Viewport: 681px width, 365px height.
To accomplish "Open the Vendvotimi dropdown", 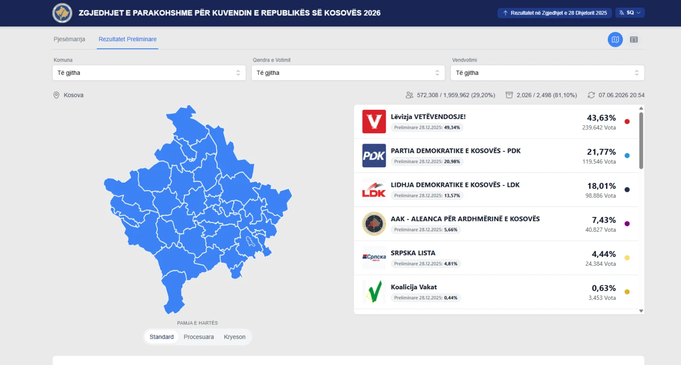I will pos(548,73).
